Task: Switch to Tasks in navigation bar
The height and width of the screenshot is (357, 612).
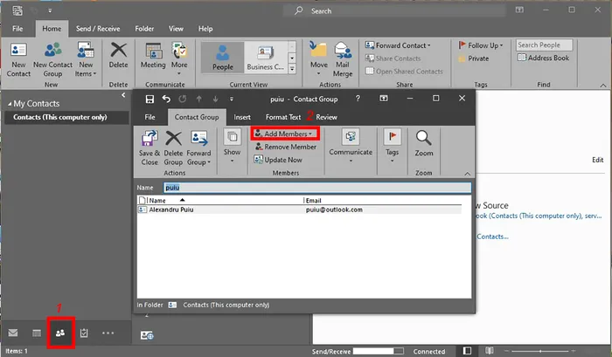Action: pos(84,333)
